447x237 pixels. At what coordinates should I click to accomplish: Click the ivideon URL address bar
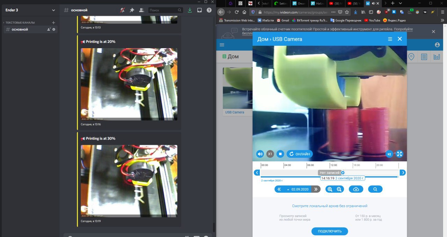297,12
